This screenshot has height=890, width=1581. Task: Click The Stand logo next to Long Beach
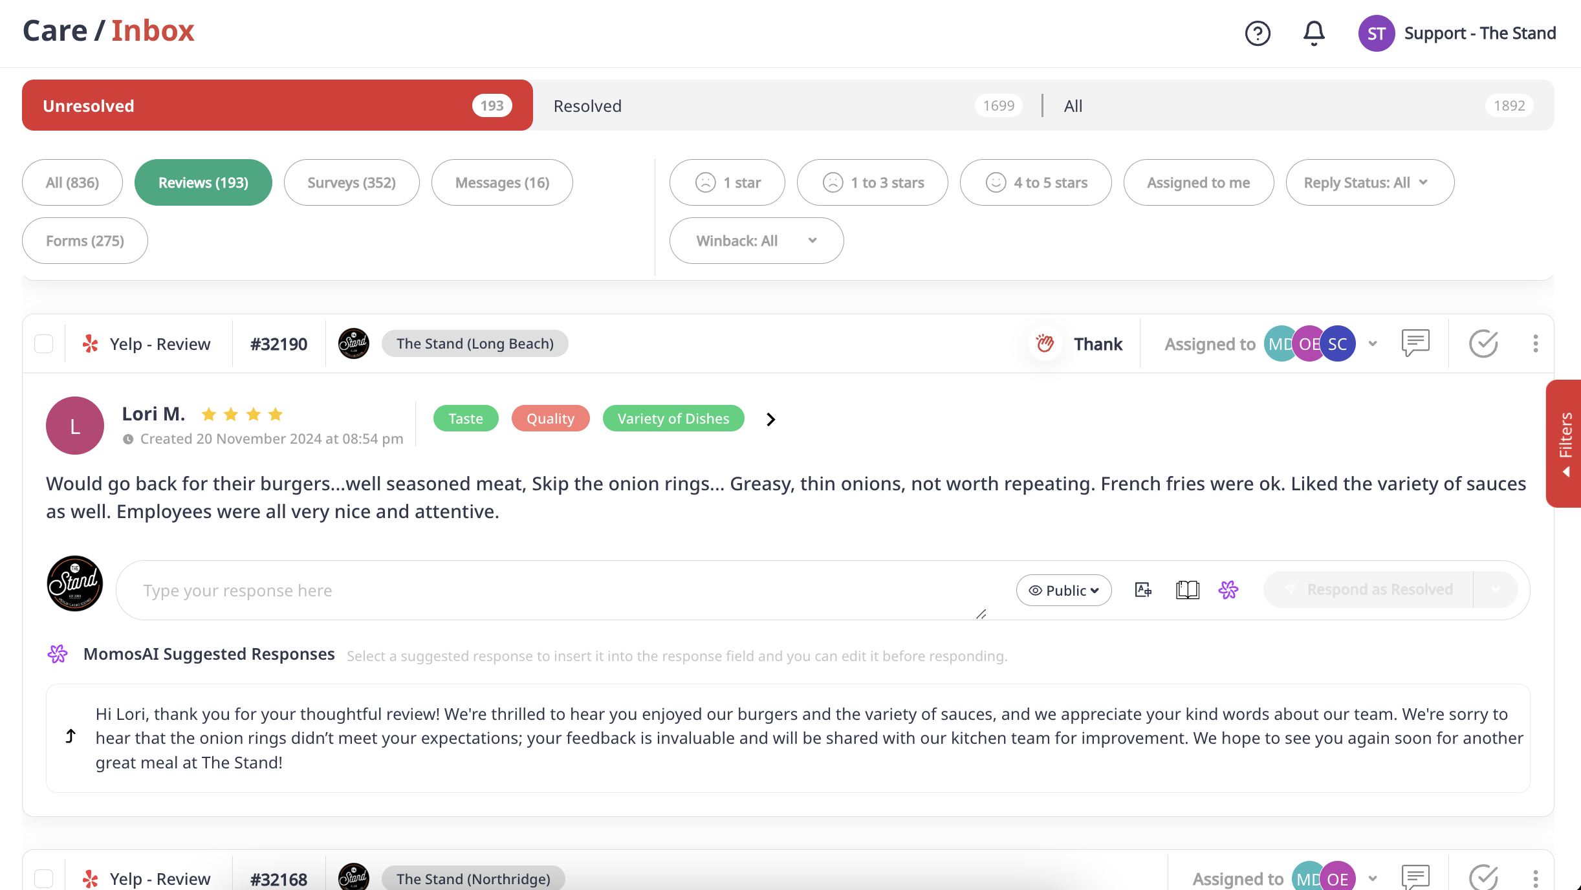(x=353, y=343)
